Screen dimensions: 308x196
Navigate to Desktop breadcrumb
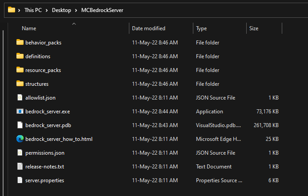[61, 10]
